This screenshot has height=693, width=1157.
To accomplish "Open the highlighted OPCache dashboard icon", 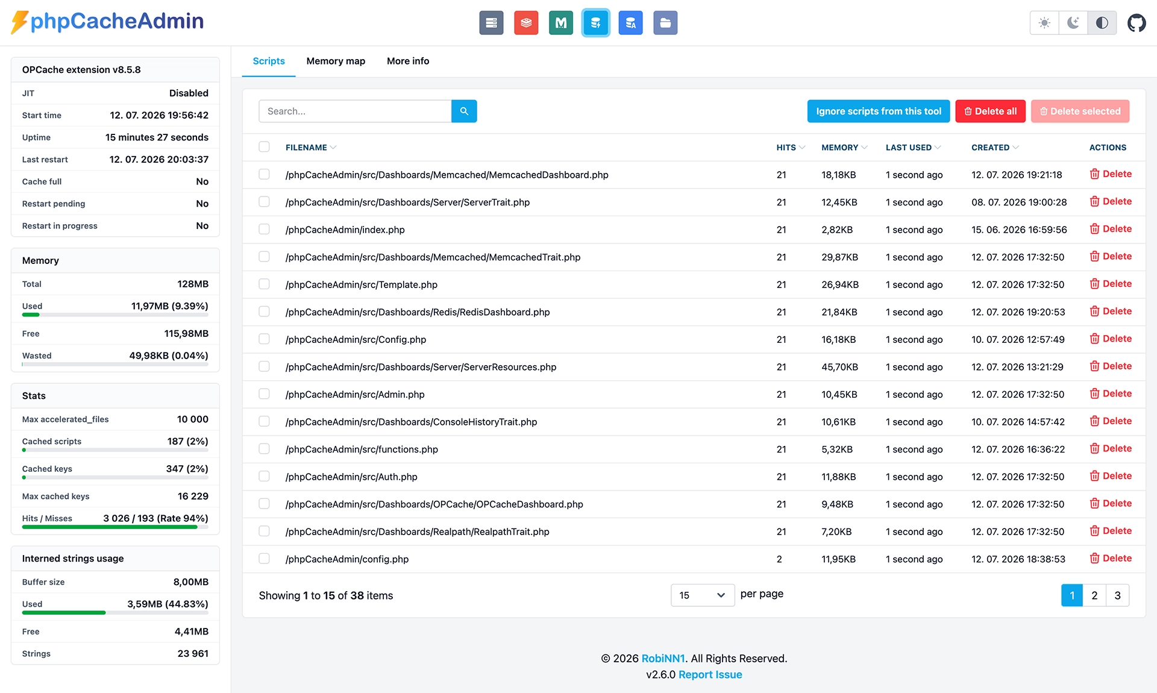I will tap(595, 23).
